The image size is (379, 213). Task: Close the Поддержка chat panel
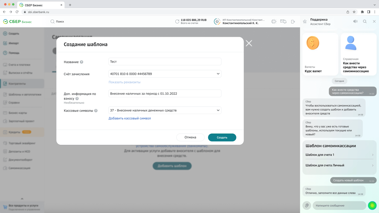pos(374,21)
